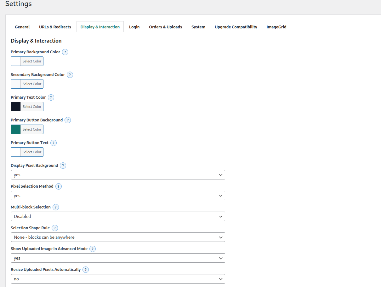The height and width of the screenshot is (287, 381).
Task: Click the teal Primary Button Background swatch
Action: 16,129
